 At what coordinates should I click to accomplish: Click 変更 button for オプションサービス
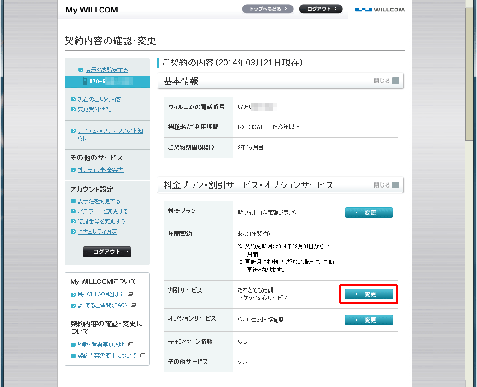point(369,320)
